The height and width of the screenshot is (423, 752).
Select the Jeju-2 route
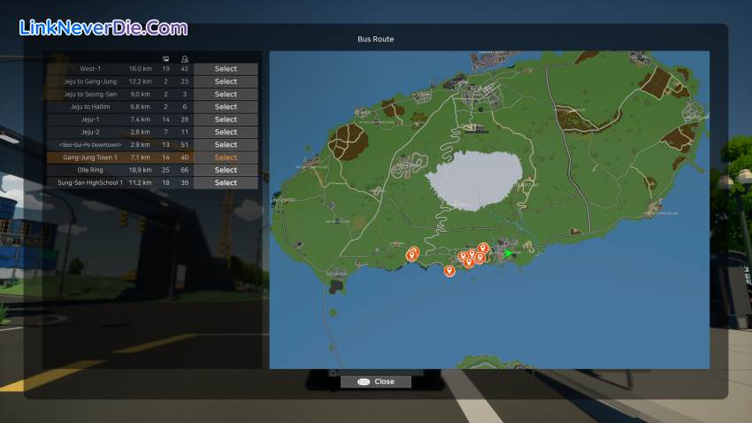click(226, 132)
